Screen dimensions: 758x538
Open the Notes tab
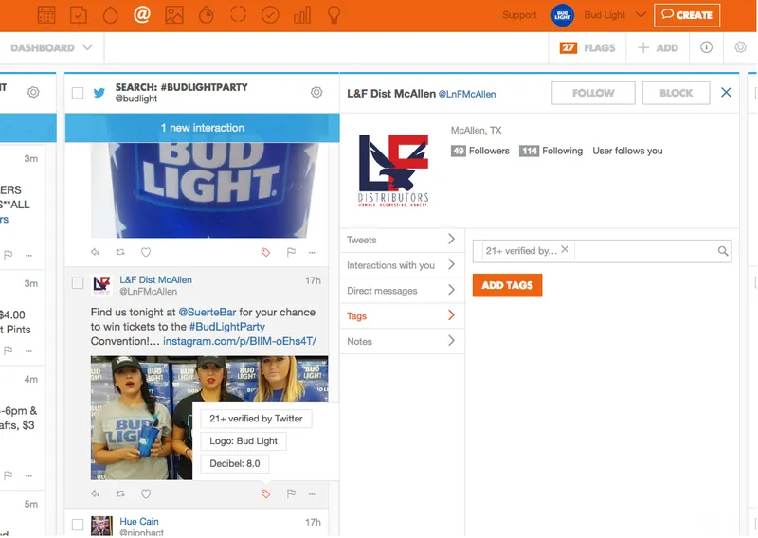coord(402,341)
